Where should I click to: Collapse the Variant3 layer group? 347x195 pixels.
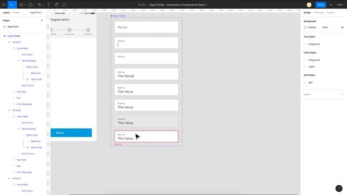click(x=9, y=42)
